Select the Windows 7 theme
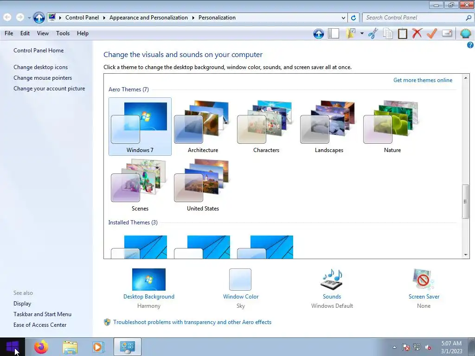Image resolution: width=475 pixels, height=356 pixels. [x=140, y=127]
